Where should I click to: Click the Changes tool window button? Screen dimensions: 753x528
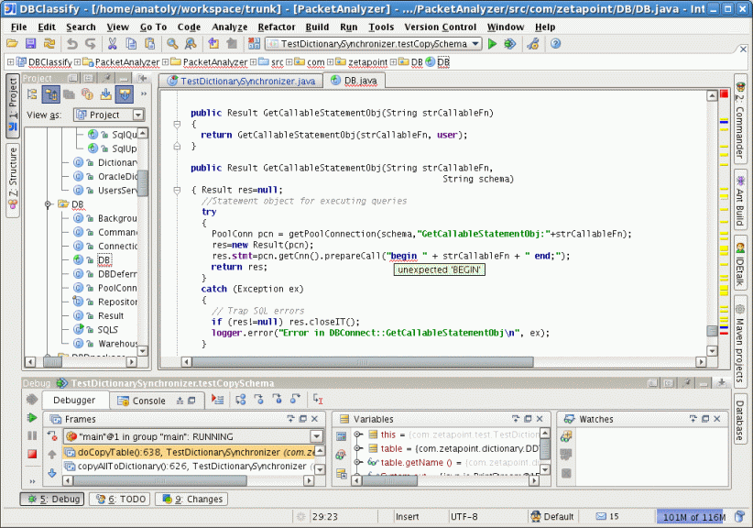pyautogui.click(x=191, y=500)
